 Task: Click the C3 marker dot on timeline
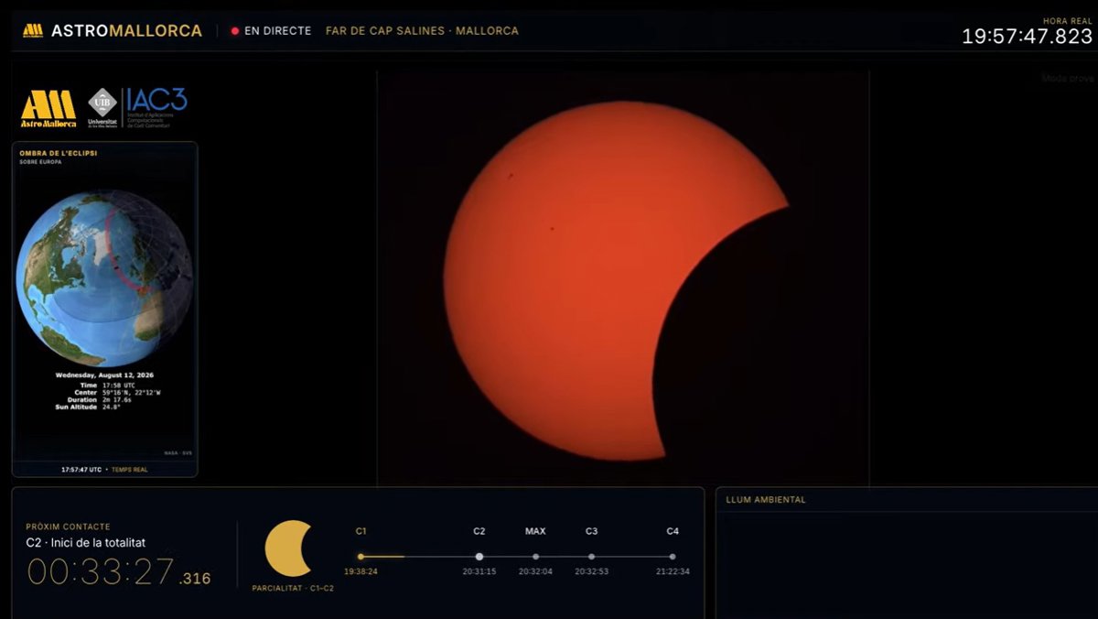(591, 556)
